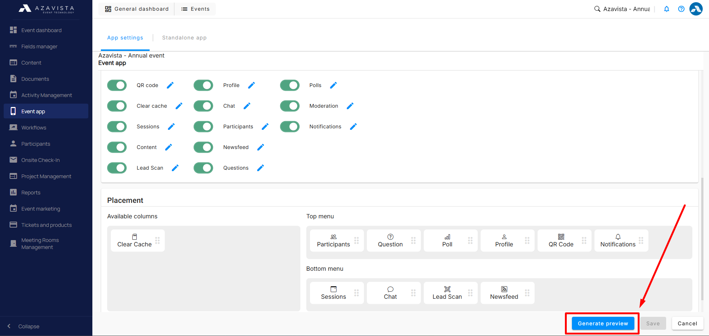Click the search magnifier icon in header
This screenshot has height=336, width=709.
[x=597, y=9]
